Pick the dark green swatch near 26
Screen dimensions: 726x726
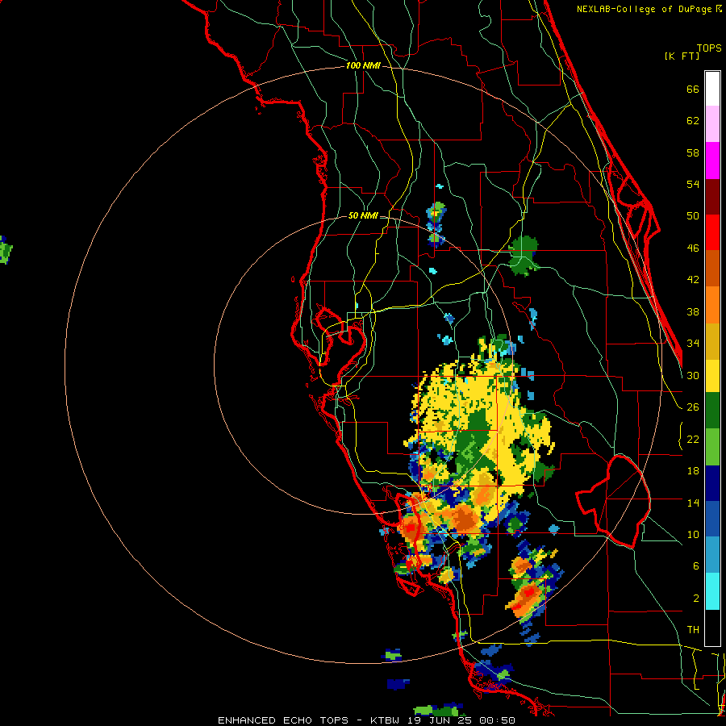click(712, 411)
